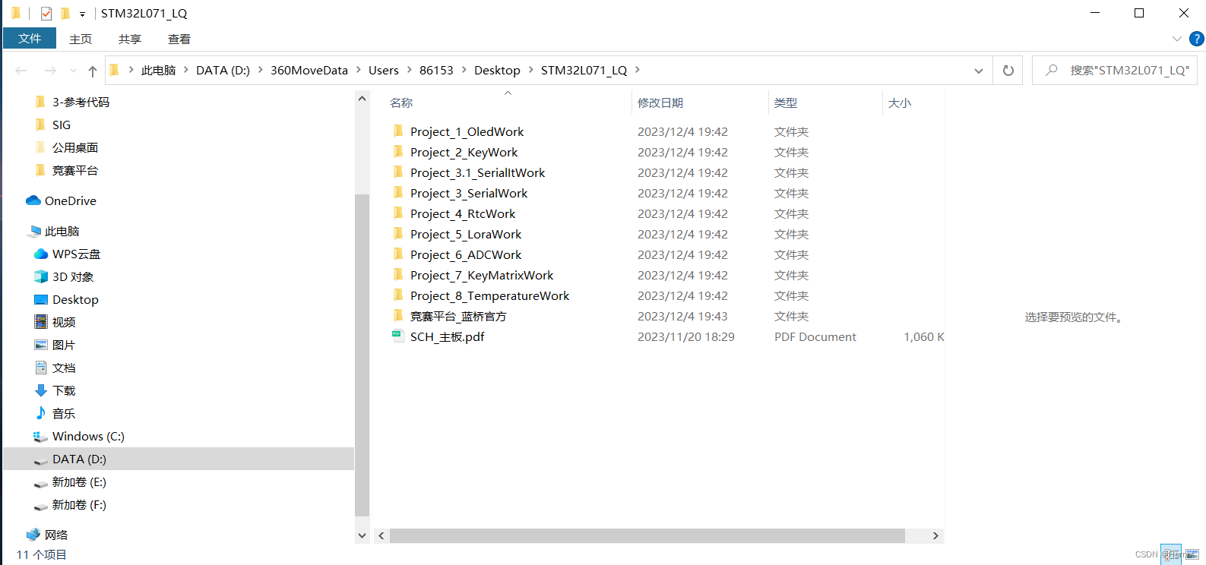Open Windows (C:) drive icon in sidebar
This screenshot has width=1206, height=565.
pos(41,436)
